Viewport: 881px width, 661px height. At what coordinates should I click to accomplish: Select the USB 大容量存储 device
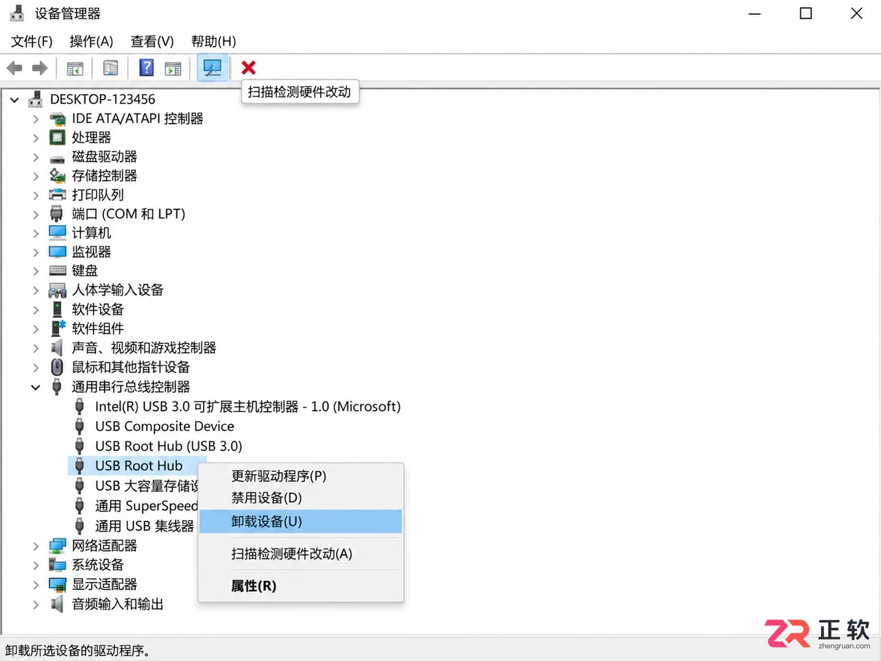tap(146, 486)
